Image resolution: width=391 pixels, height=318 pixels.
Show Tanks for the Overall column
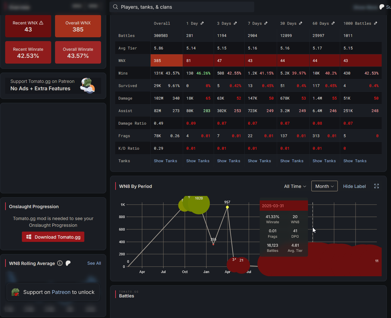(165, 161)
